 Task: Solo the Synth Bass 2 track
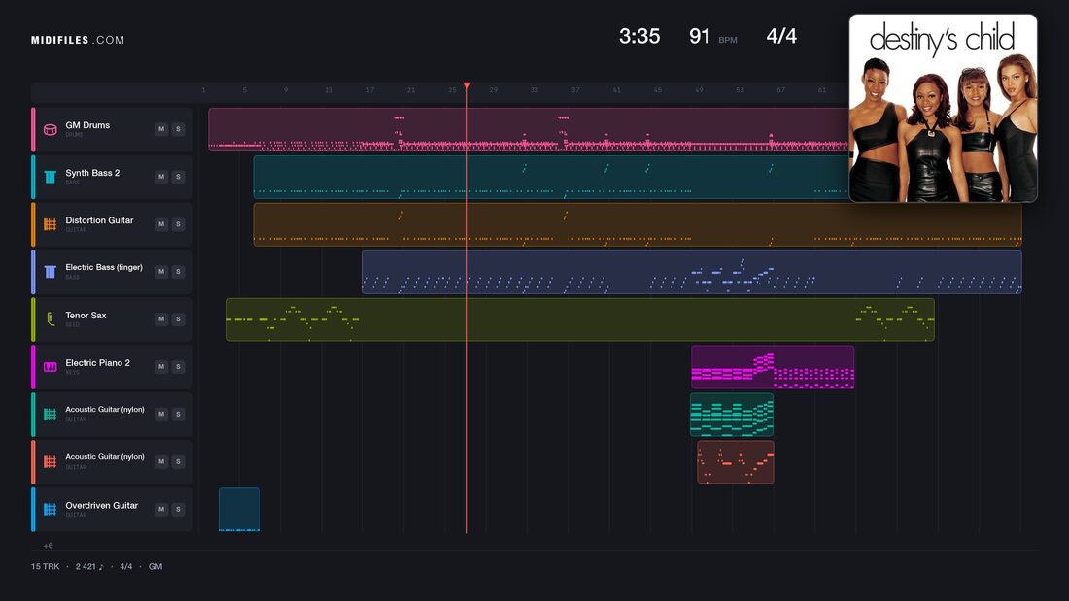pos(178,177)
